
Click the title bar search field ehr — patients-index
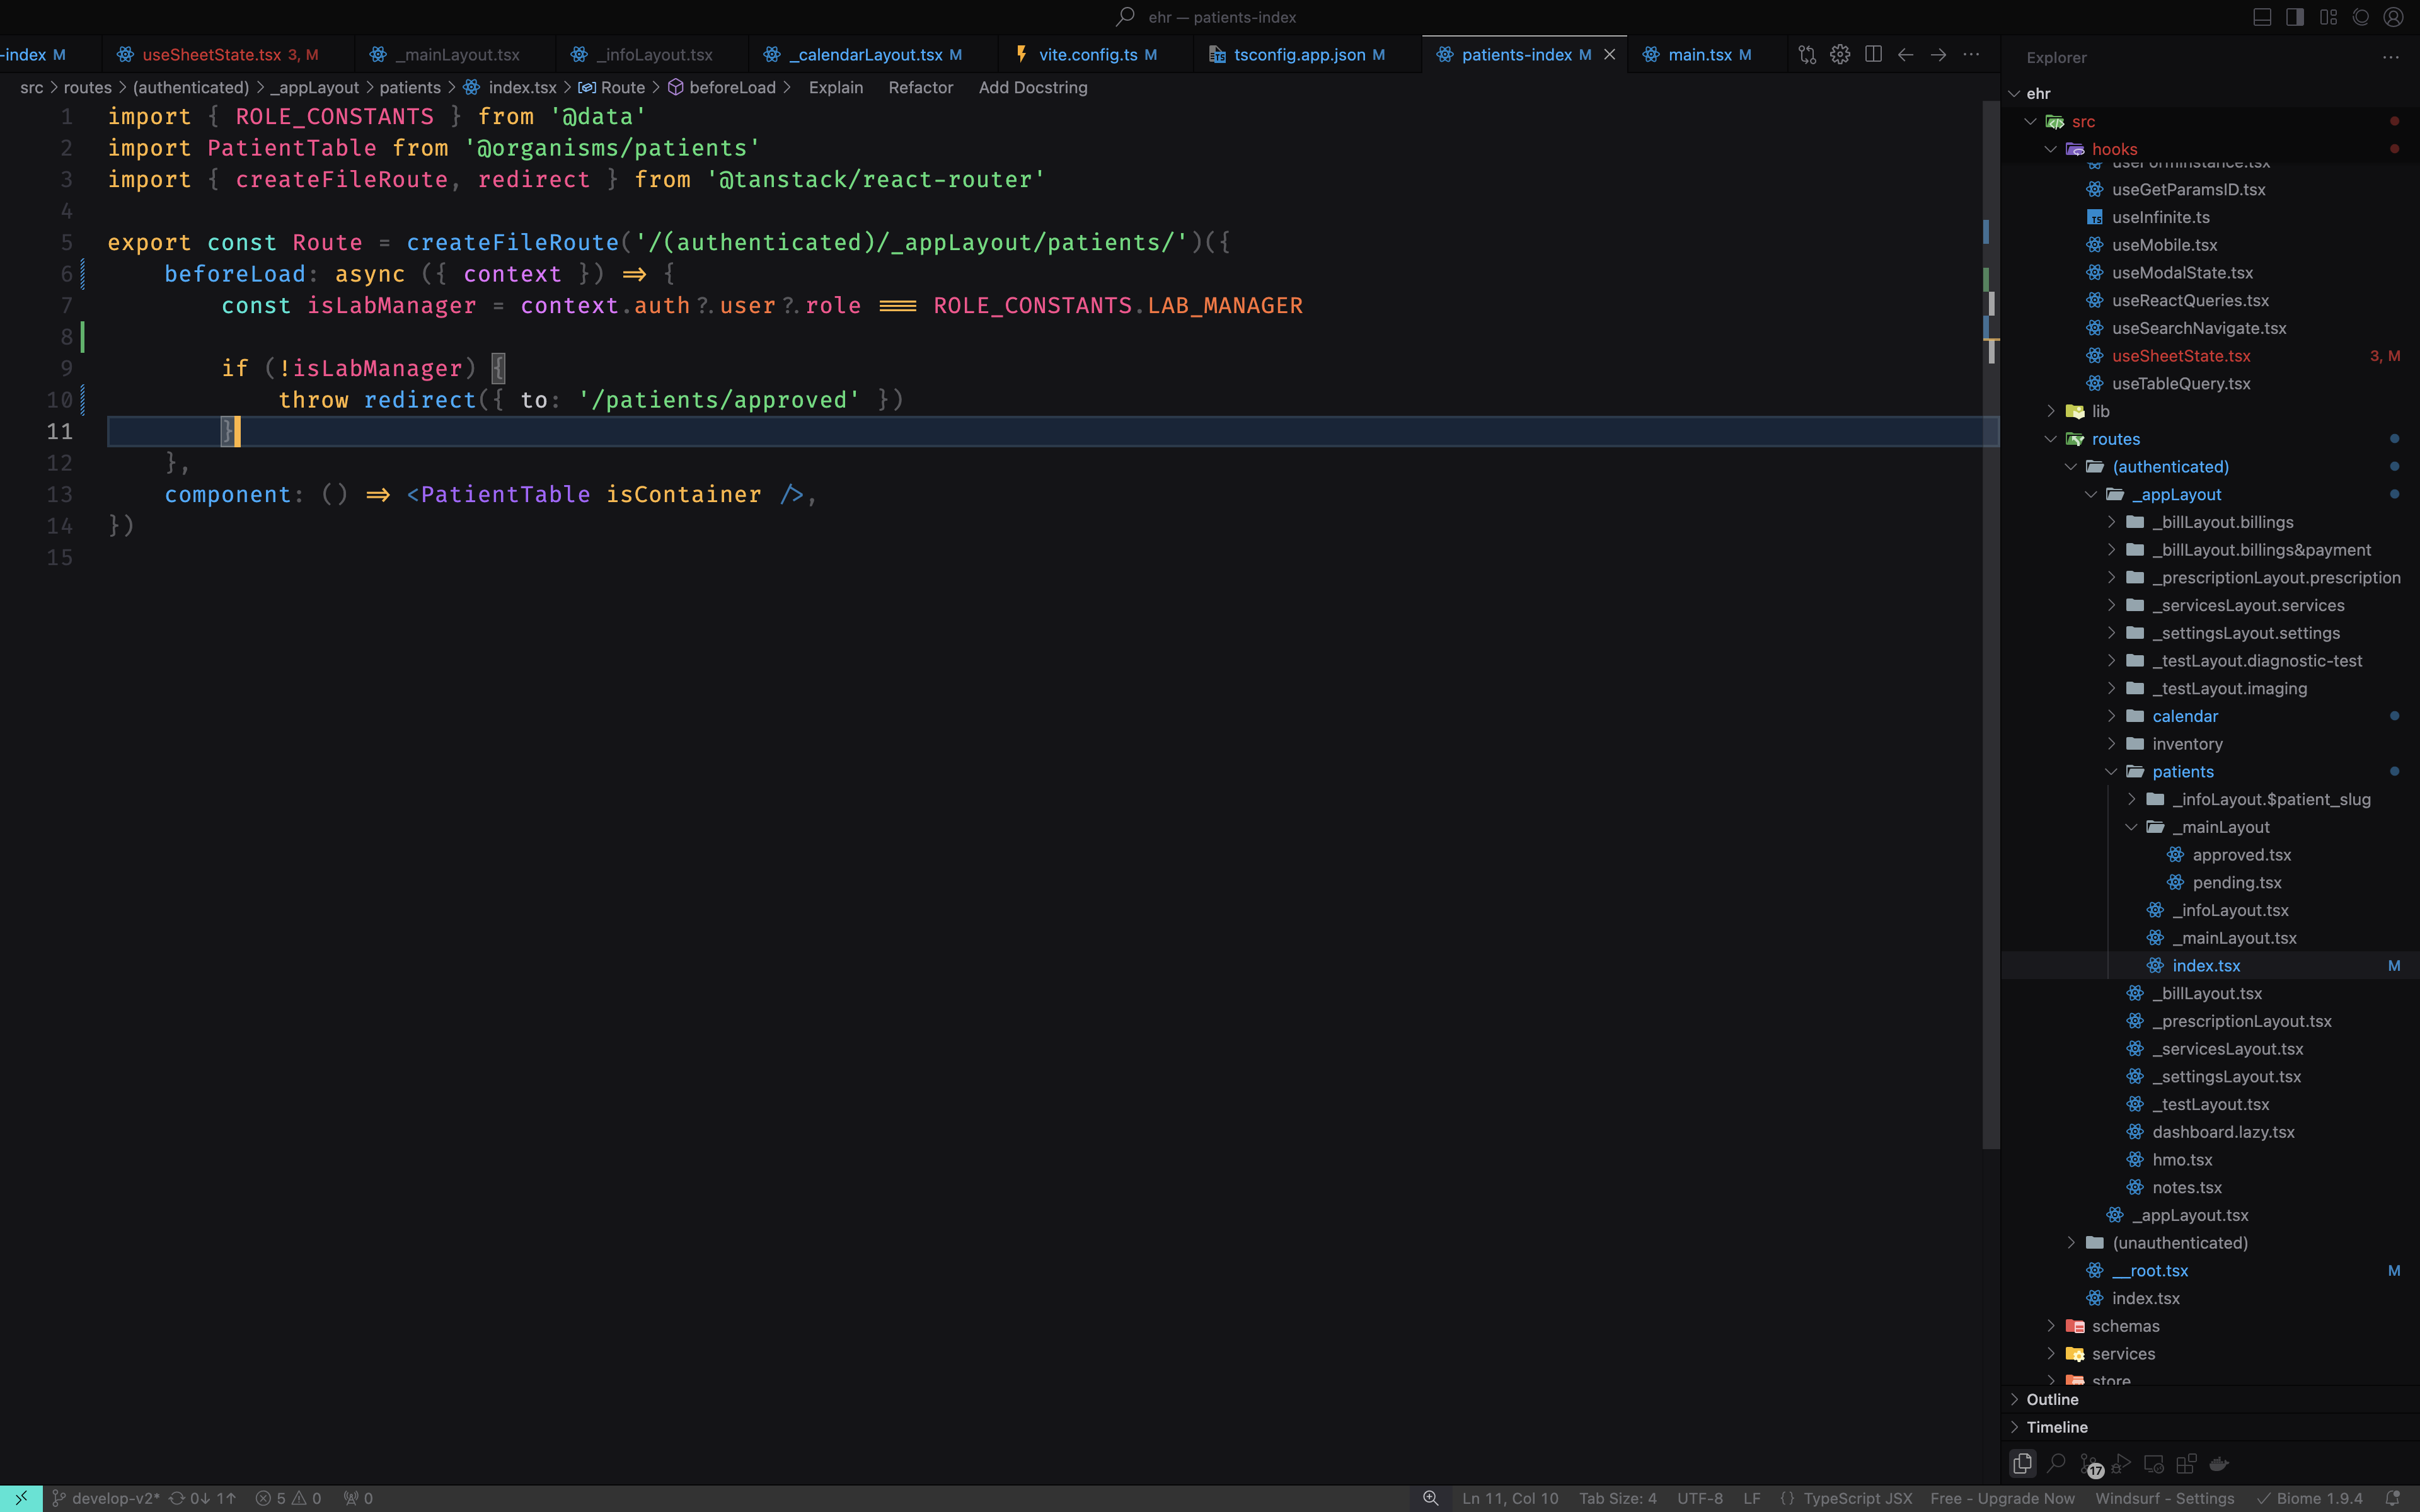(x=1207, y=17)
